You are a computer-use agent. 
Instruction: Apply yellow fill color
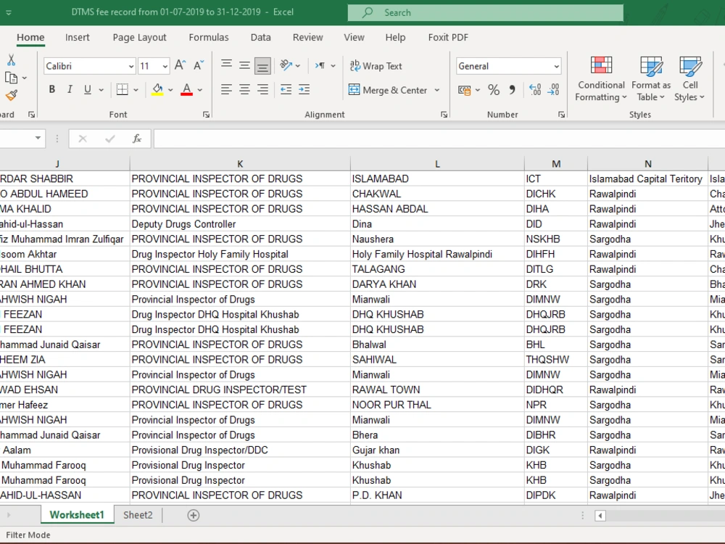(x=157, y=89)
